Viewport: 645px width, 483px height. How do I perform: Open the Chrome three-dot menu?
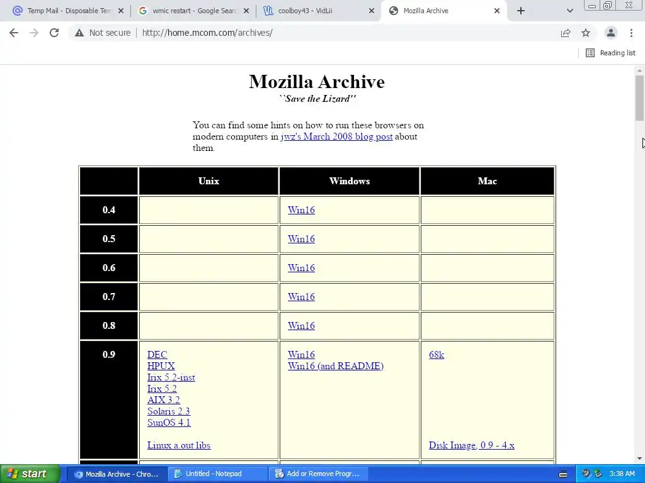[x=631, y=33]
